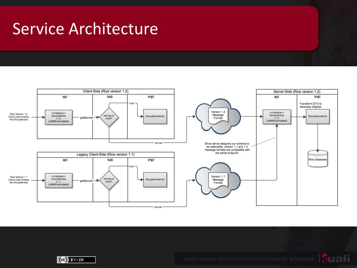Click the api label in Client-Side 1.2

pyautogui.click(x=65, y=97)
